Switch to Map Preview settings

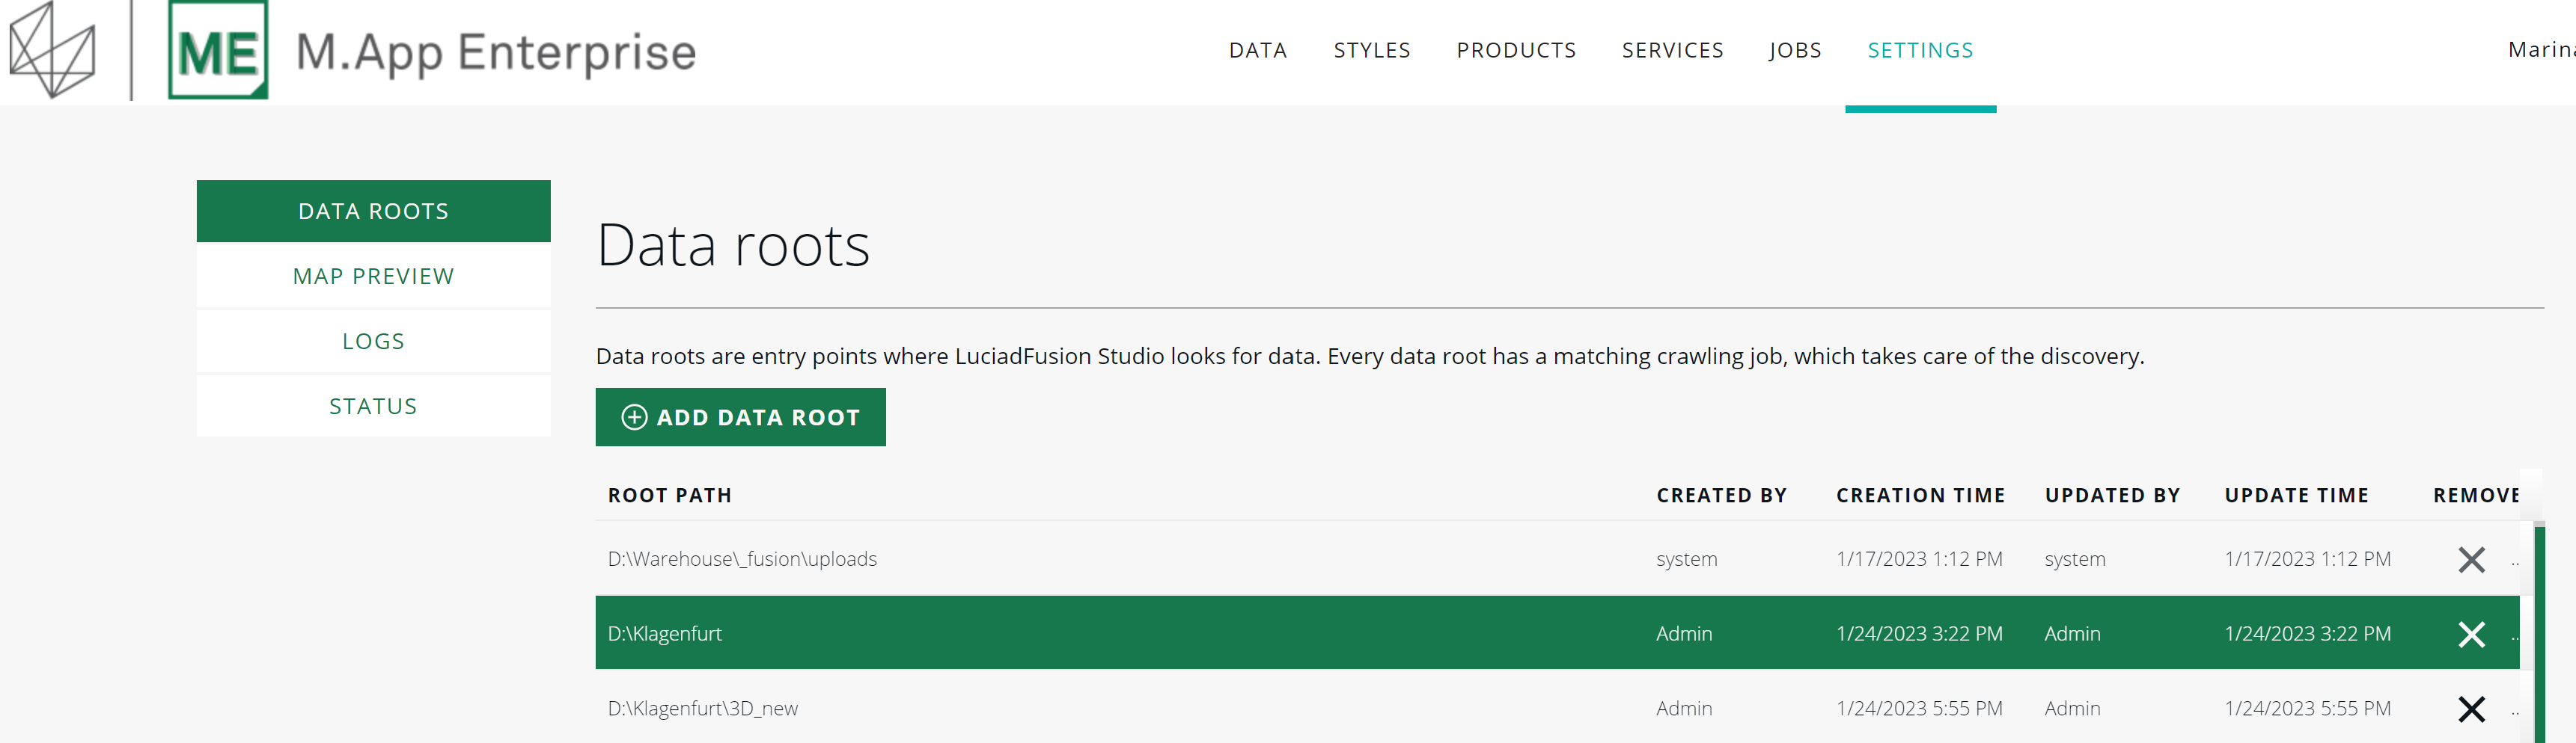(x=373, y=277)
